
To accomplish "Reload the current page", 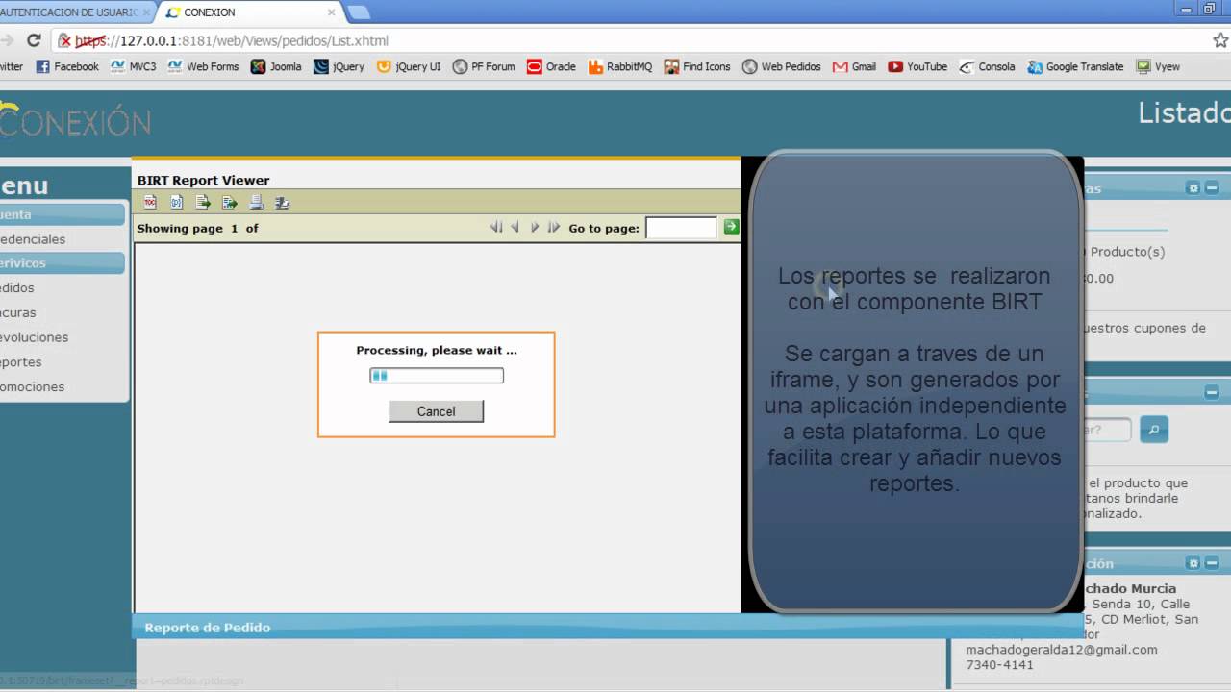I will tap(34, 40).
